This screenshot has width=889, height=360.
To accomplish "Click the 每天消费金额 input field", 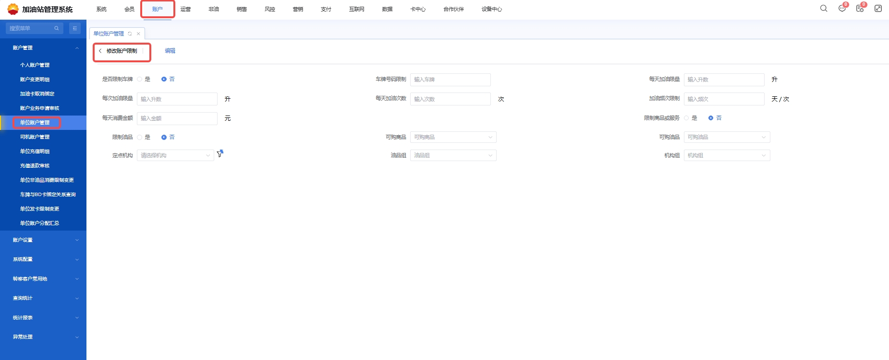I will pos(177,118).
